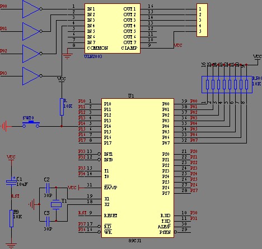262x249 pixels.
Task: Select the inverter buffer connected to P00
Action: point(32,9)
